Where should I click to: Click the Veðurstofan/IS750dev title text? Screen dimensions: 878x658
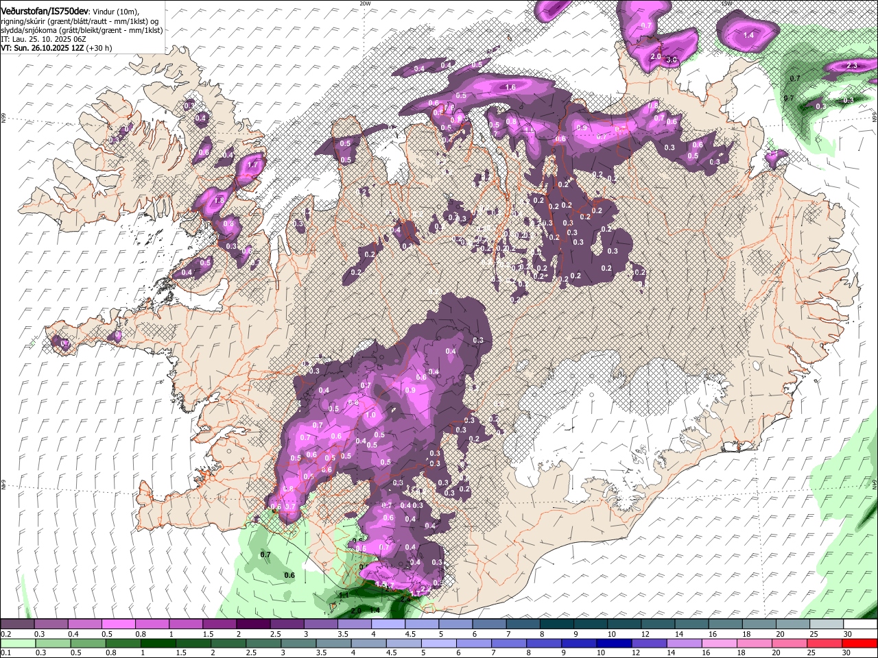click(x=45, y=11)
